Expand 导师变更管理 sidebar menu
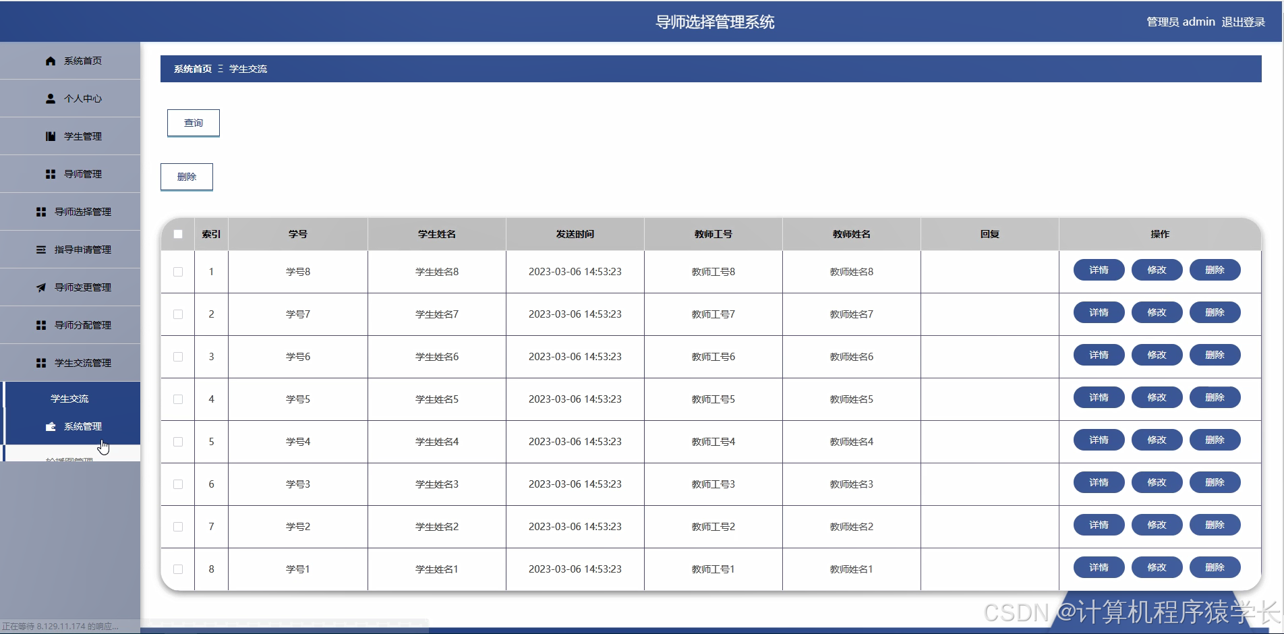The height and width of the screenshot is (634, 1284). (x=70, y=287)
